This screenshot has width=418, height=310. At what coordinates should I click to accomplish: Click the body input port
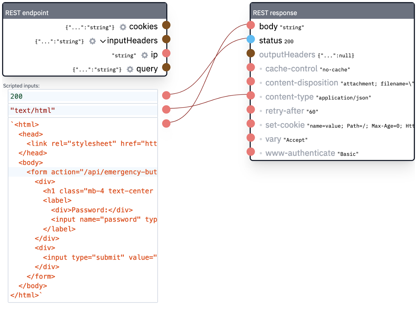point(251,25)
